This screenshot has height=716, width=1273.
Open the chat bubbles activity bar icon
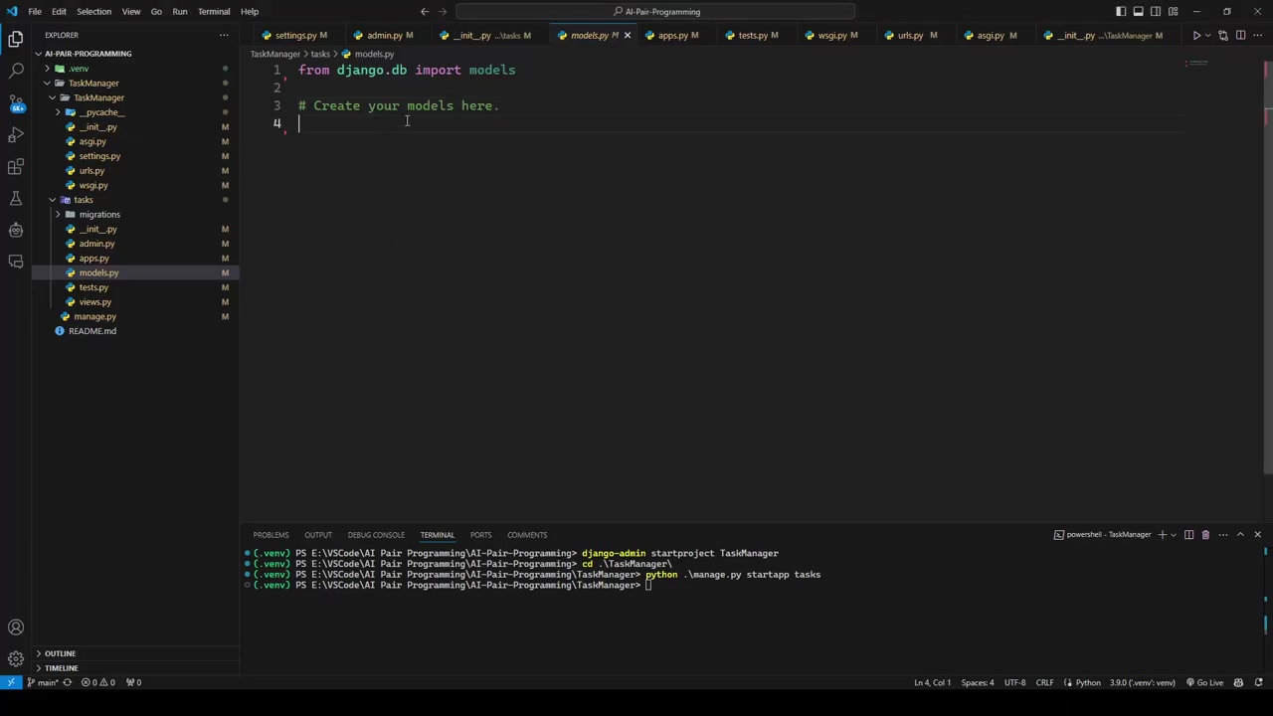[16, 262]
